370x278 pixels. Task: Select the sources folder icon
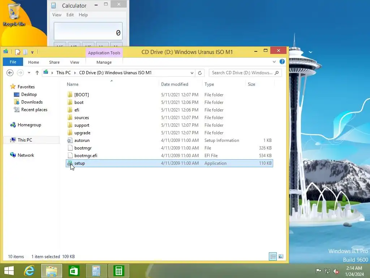[70, 118]
